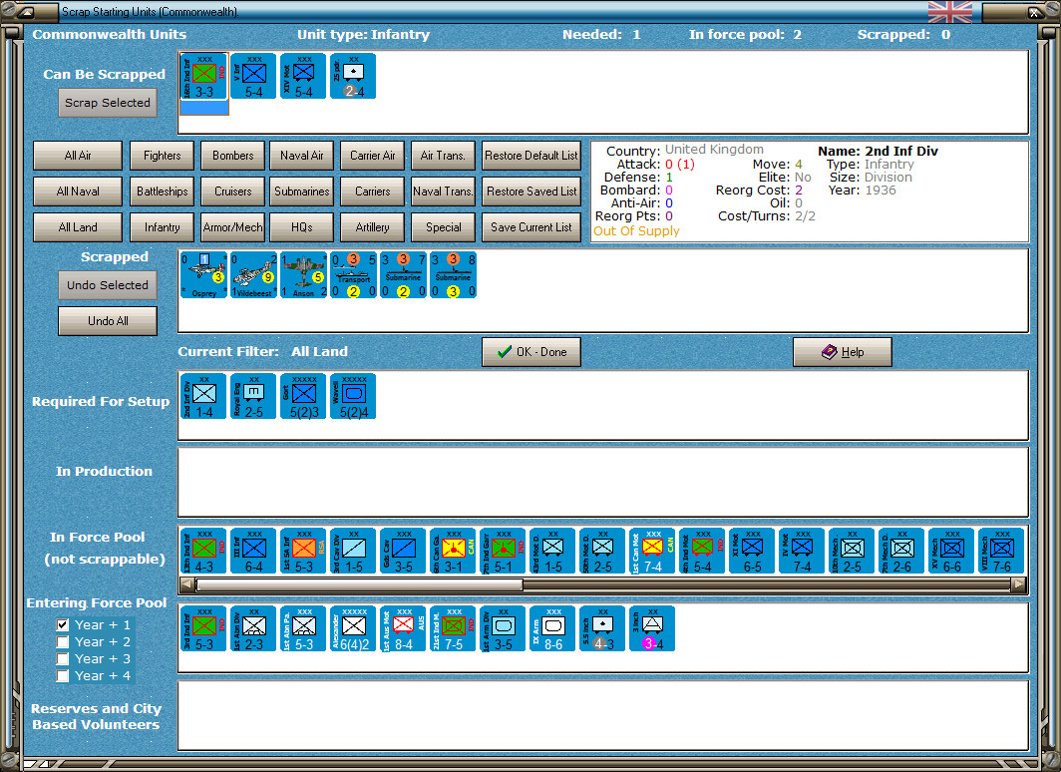Uncheck the Year + 1 checkbox
Image resolution: width=1061 pixels, height=772 pixels.
(63, 625)
